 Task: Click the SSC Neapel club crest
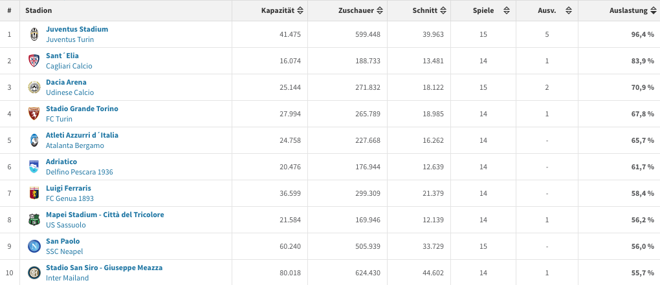point(34,246)
